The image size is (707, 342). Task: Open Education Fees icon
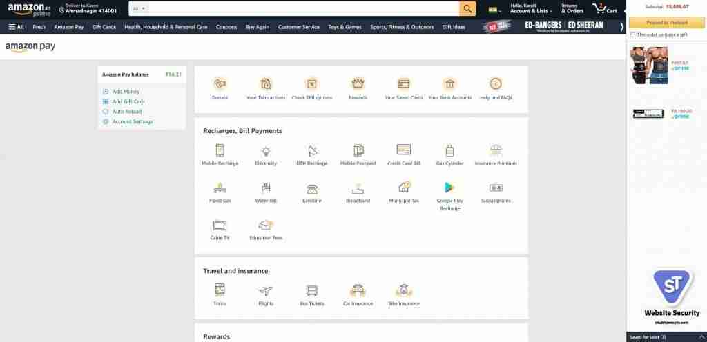266,225
